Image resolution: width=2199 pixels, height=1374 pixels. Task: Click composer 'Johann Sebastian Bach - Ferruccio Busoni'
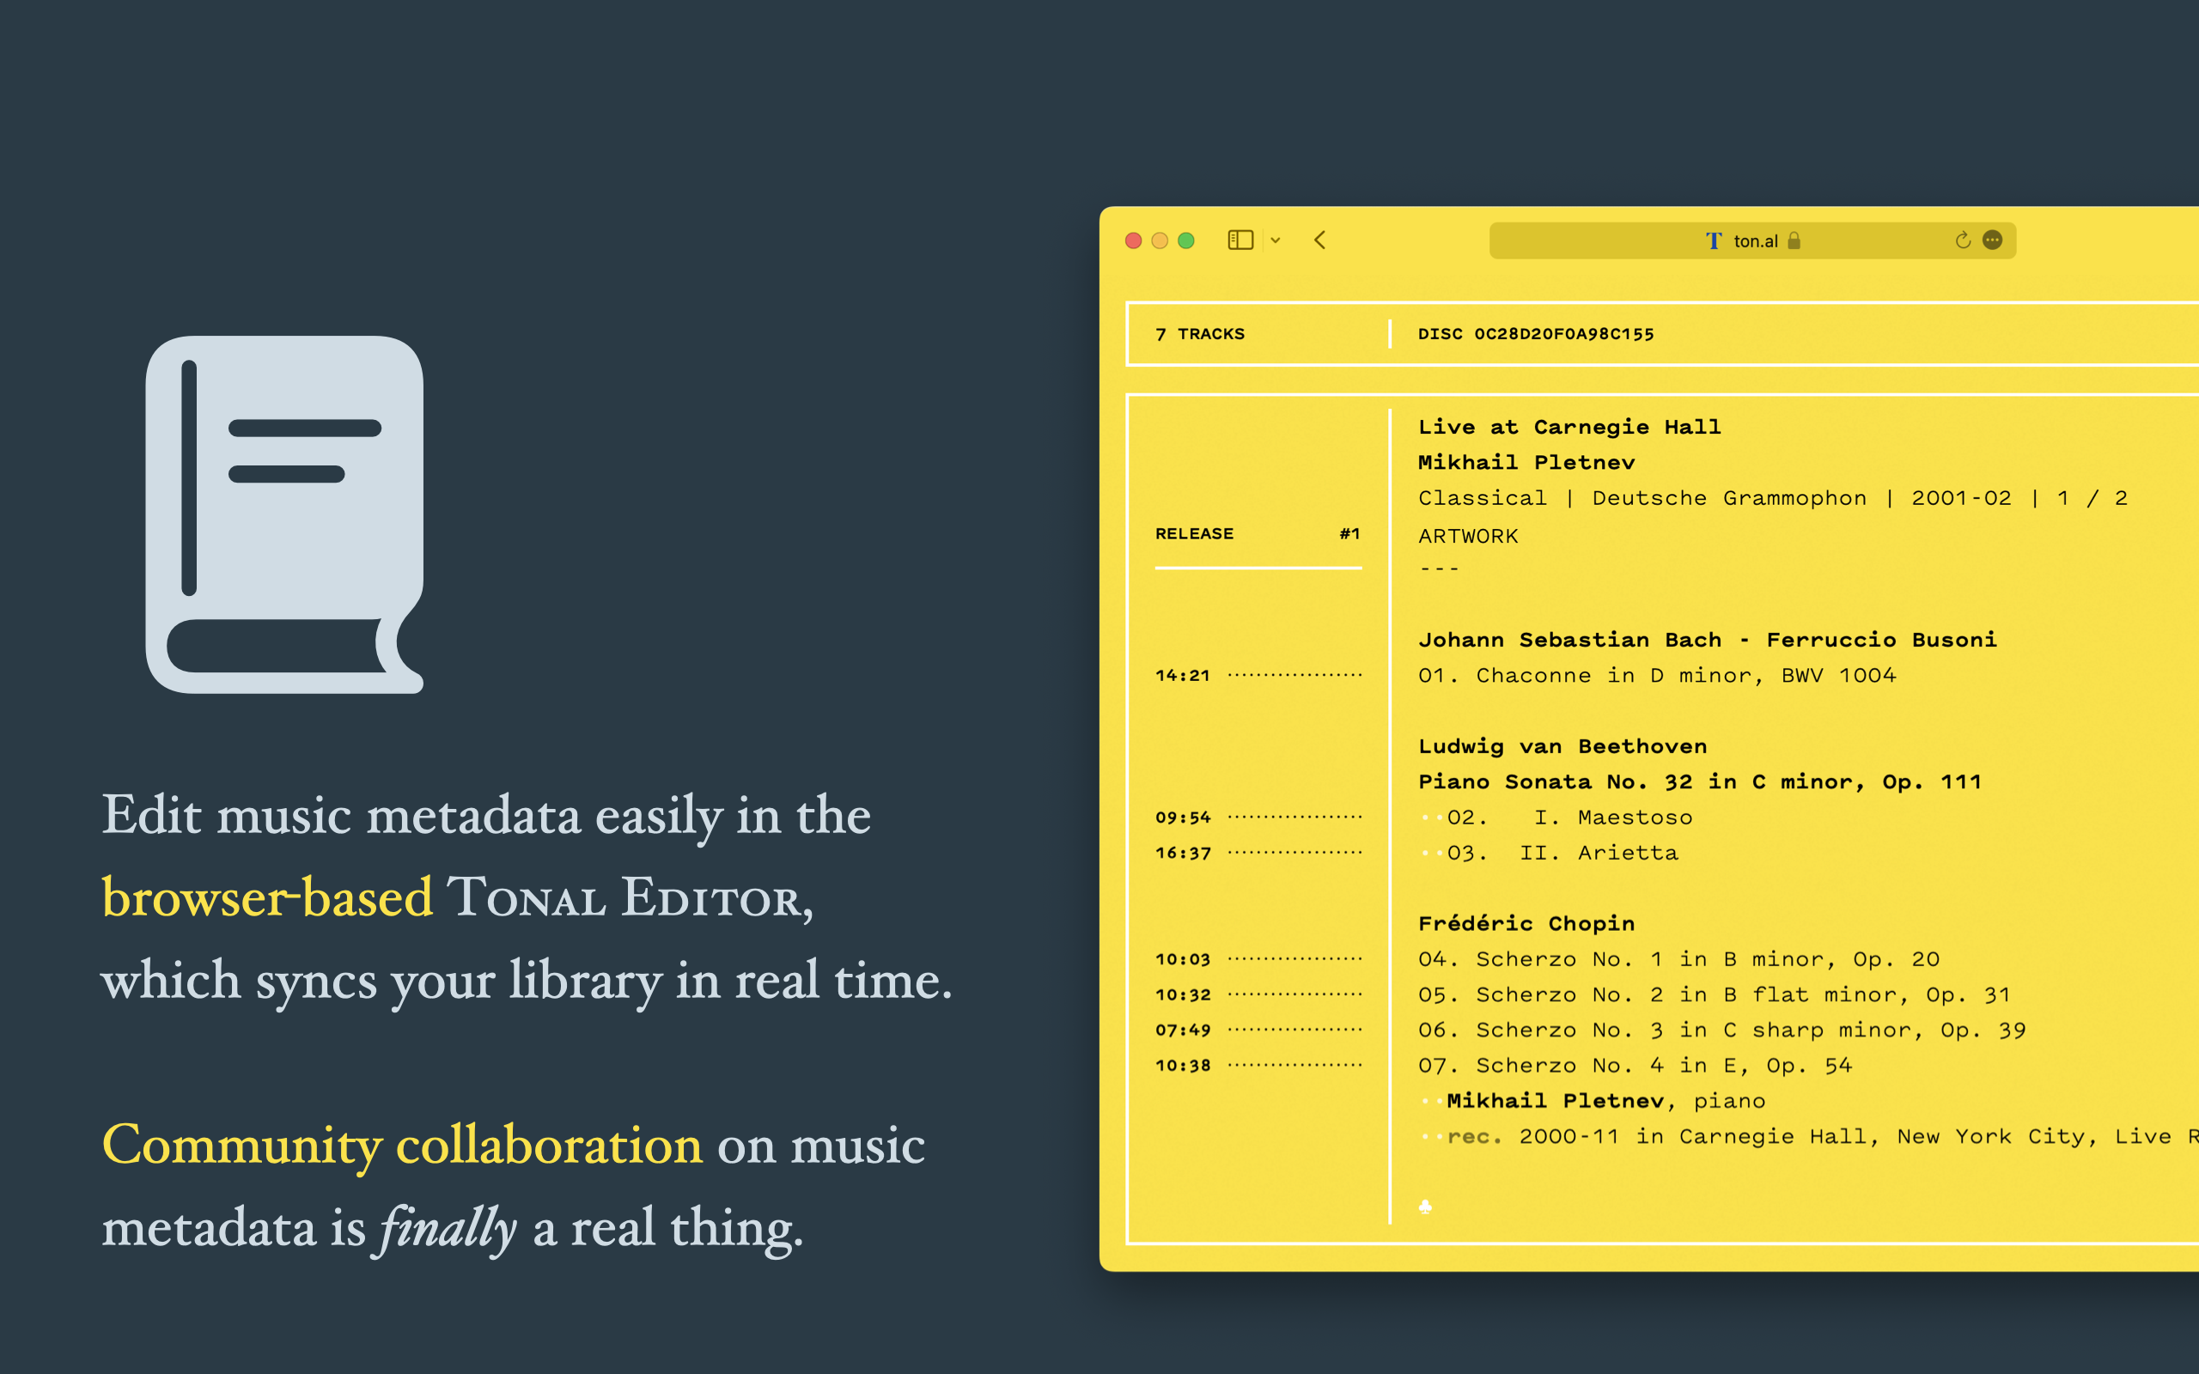[x=1708, y=640]
